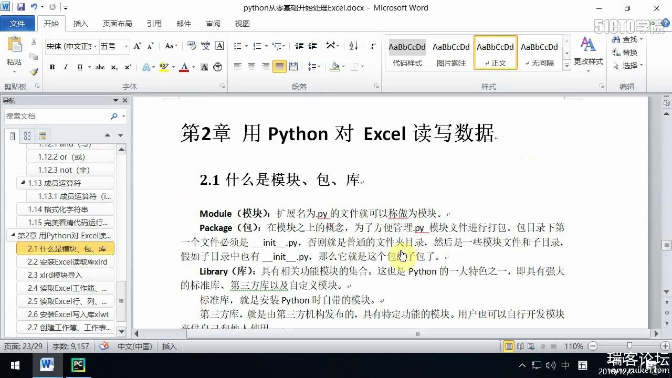Image resolution: width=672 pixels, height=378 pixels.
Task: Click the Text Effects glowing A icon
Action: pyautogui.click(x=146, y=67)
